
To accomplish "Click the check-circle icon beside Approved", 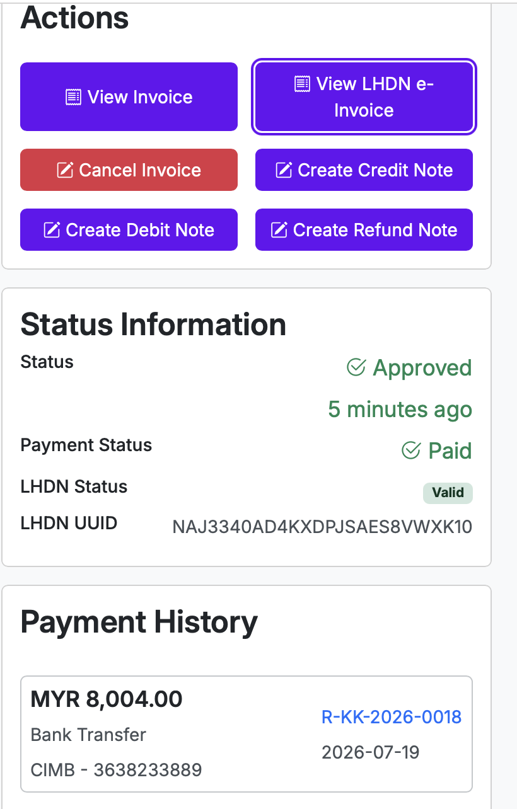I will click(x=356, y=367).
